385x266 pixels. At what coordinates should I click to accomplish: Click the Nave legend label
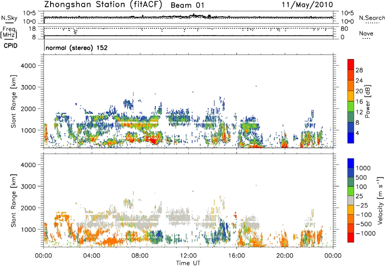click(x=366, y=34)
